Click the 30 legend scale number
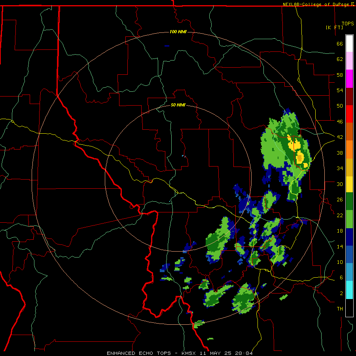The height and width of the screenshot is (356, 356). point(340,184)
